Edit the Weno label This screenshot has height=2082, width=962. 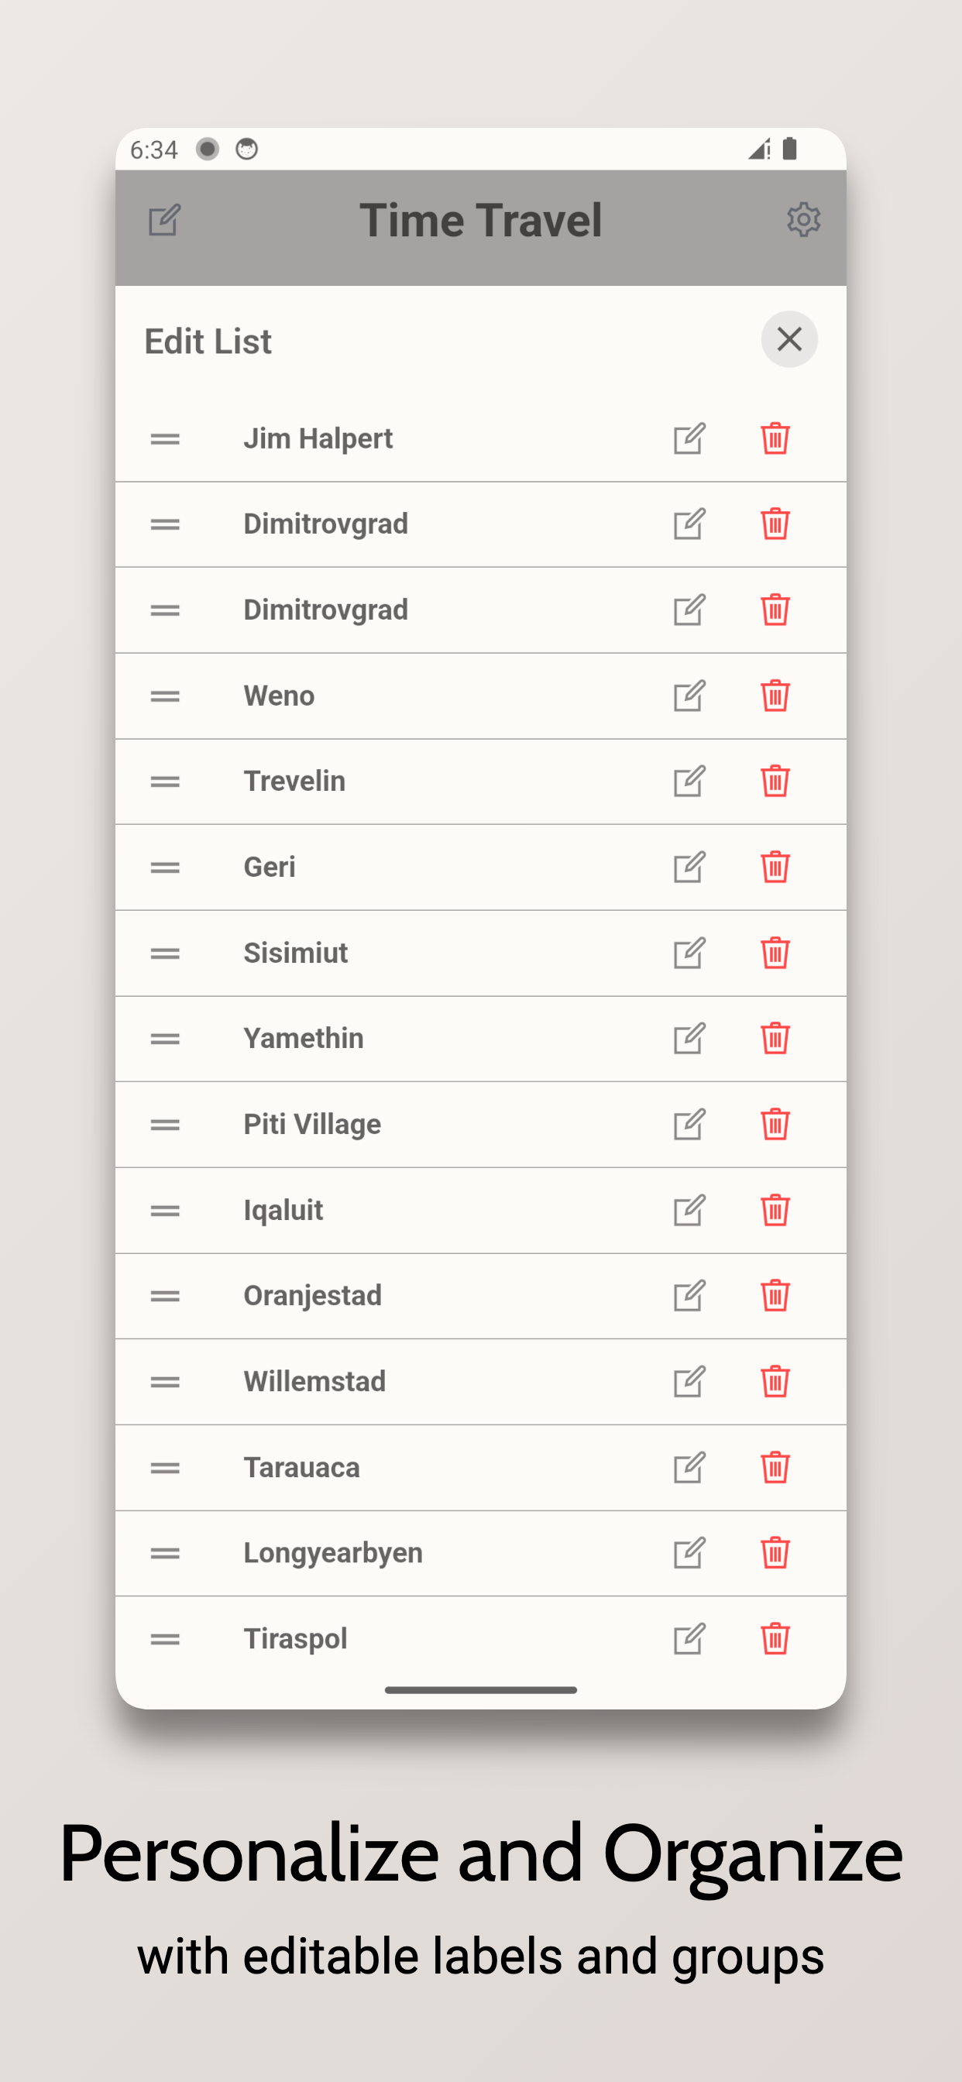pos(689,696)
